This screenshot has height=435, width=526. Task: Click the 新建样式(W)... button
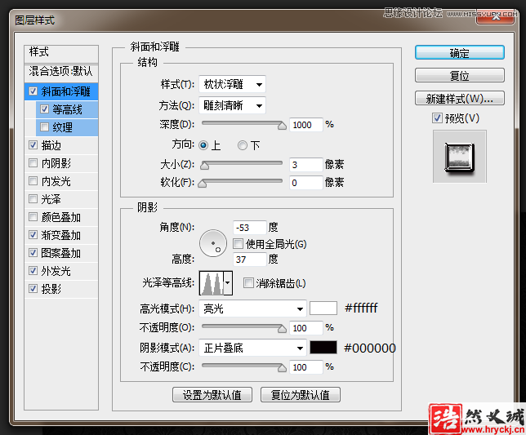pos(460,98)
